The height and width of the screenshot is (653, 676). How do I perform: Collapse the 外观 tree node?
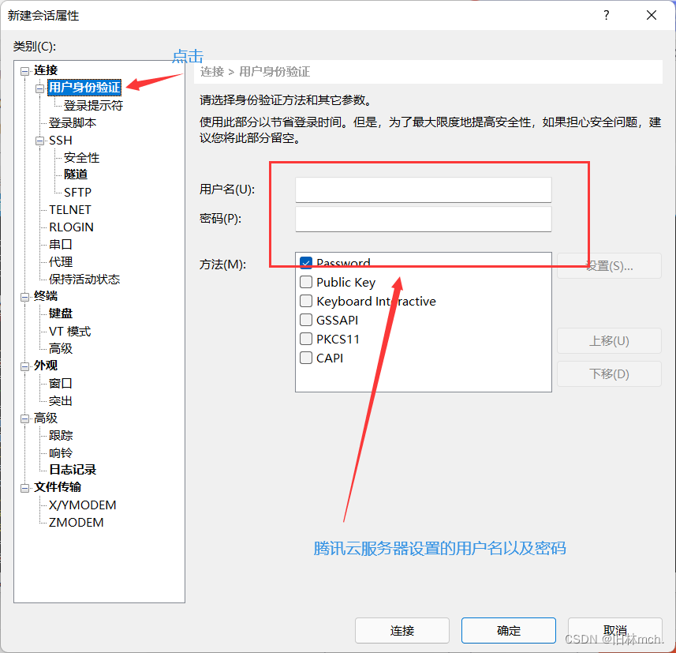(25, 366)
